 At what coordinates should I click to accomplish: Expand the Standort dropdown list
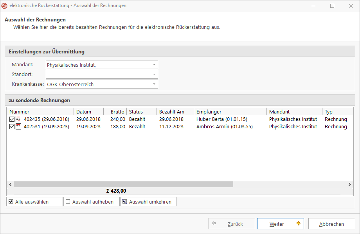[154, 74]
